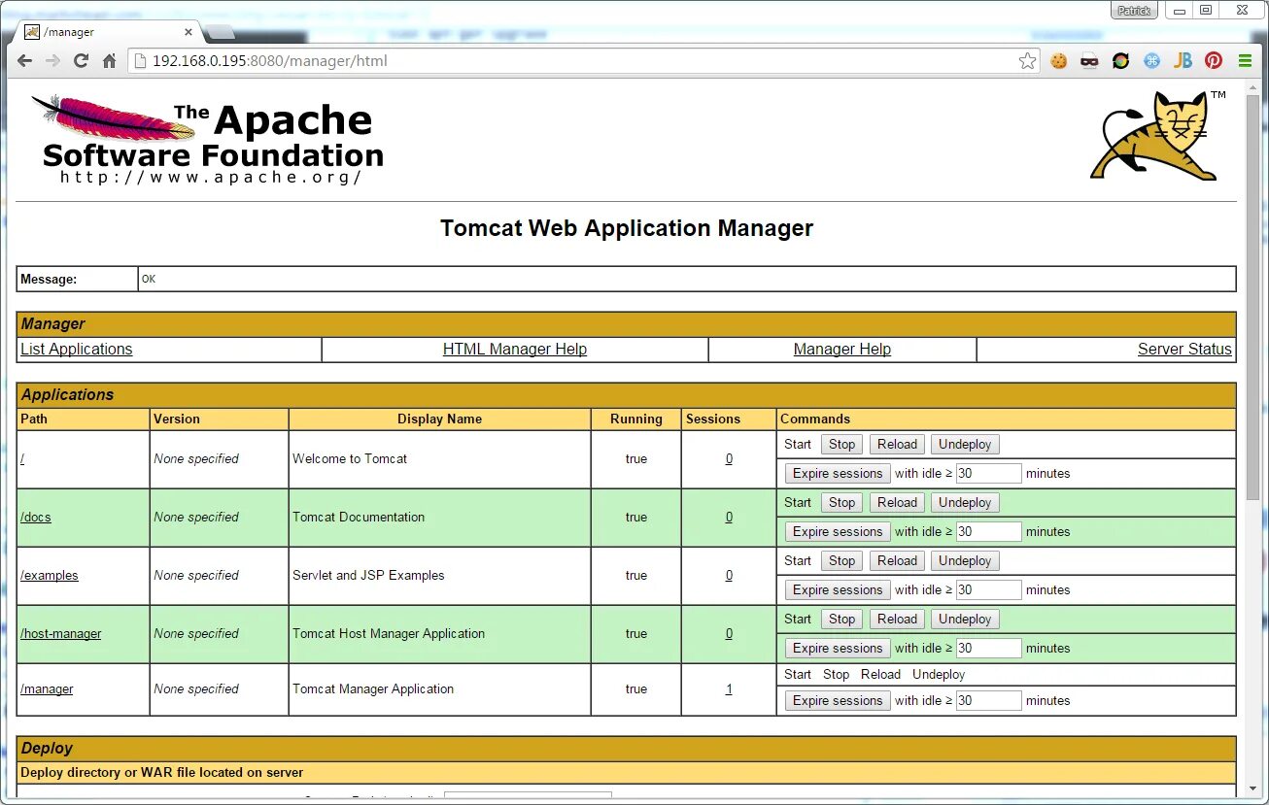
Task: Open the /docs path link
Action: pos(36,517)
